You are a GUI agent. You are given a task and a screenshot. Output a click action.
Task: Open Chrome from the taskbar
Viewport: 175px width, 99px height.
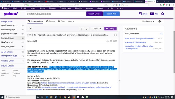point(65,97)
